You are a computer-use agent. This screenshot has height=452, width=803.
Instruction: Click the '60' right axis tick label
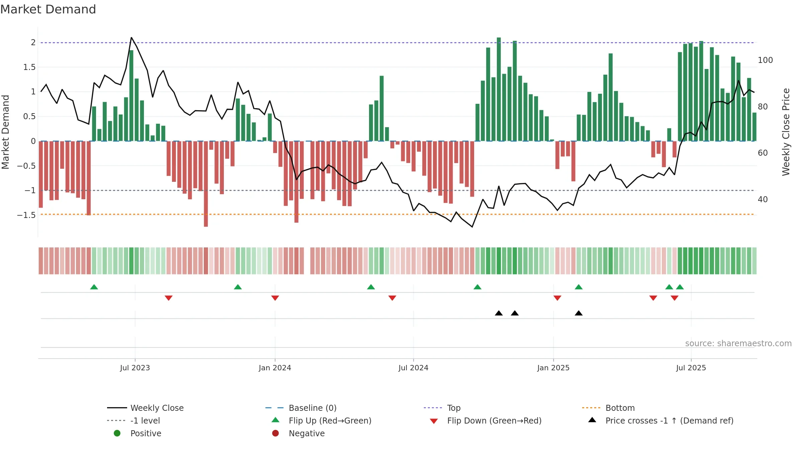pyautogui.click(x=763, y=153)
